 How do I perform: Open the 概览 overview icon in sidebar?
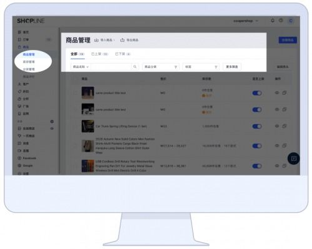coord(19,32)
